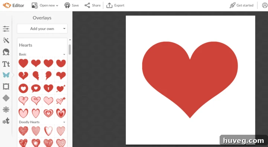This screenshot has width=268, height=147.
Task: Add the concentric ringed heart overlay
Action: coord(48,113)
